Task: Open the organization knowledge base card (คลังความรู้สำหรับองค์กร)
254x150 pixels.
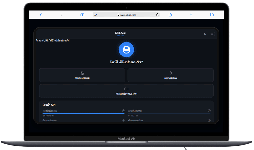Action: pos(126,91)
